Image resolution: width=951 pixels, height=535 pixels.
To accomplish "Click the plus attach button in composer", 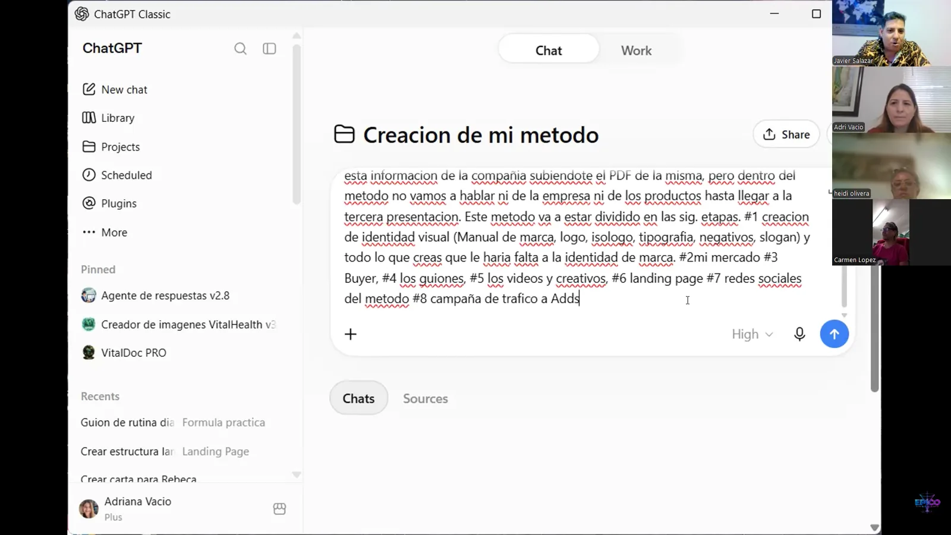I will pos(351,334).
